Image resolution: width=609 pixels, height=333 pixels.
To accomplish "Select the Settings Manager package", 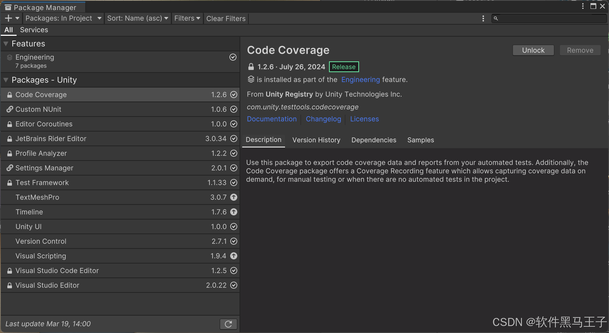I will 120,168.
